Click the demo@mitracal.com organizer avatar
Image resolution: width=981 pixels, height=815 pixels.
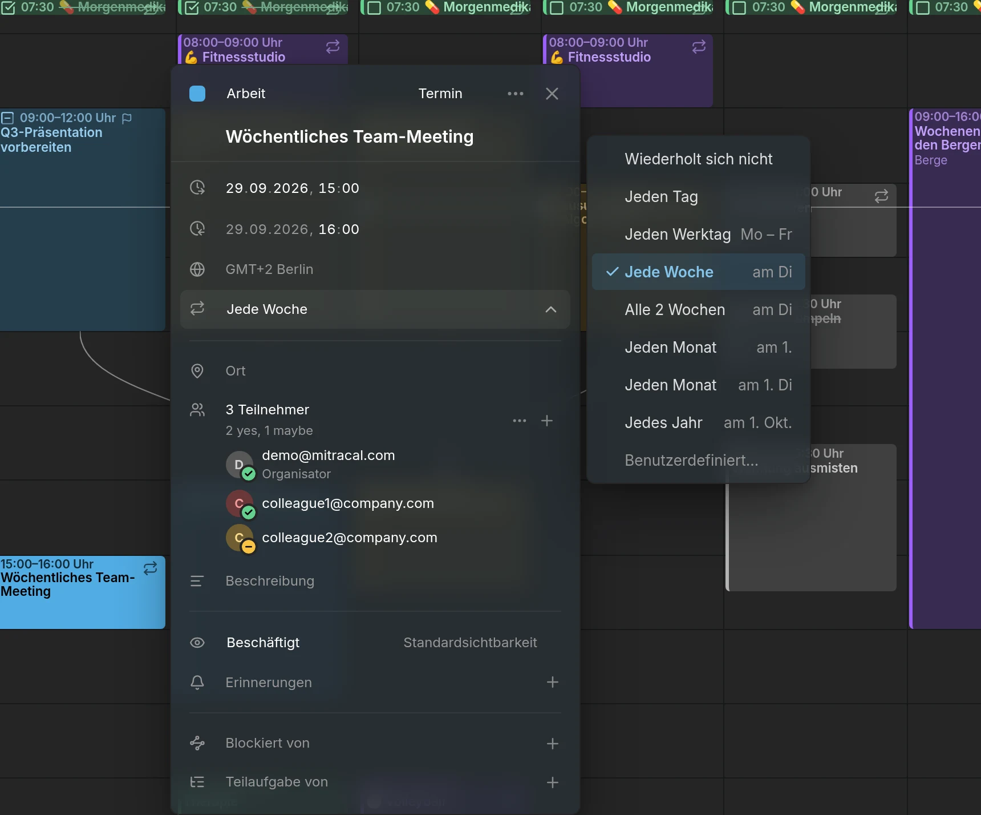coord(240,465)
